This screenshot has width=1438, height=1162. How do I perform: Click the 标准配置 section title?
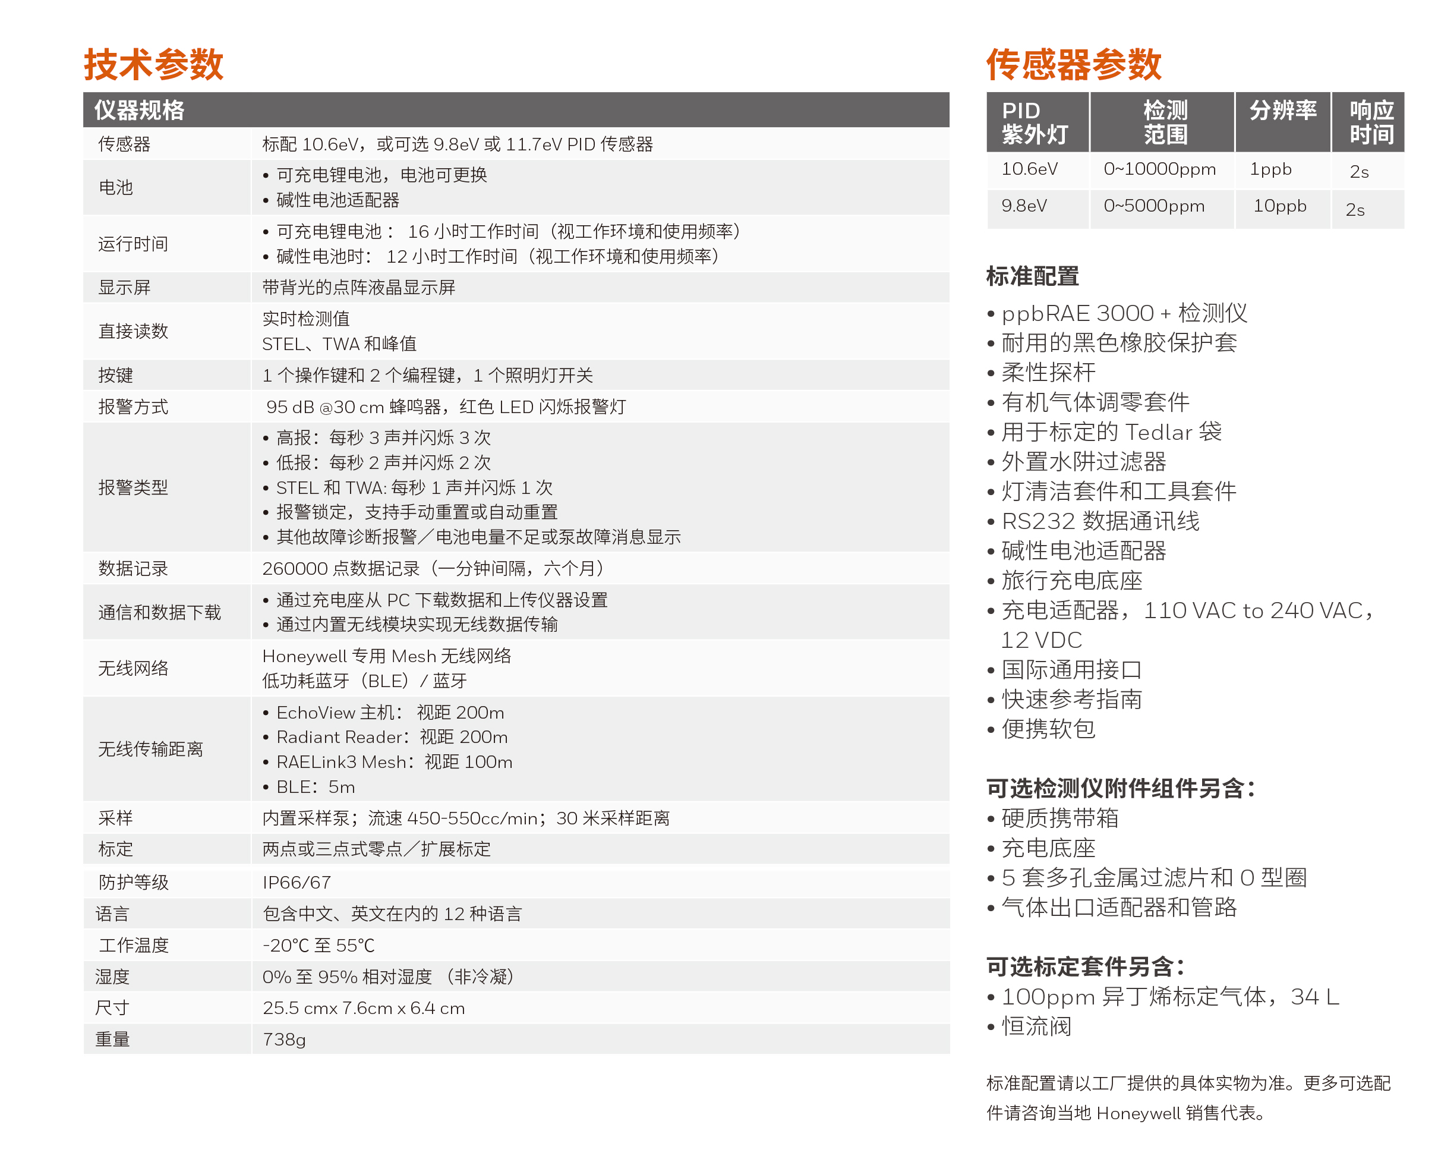(x=1032, y=276)
